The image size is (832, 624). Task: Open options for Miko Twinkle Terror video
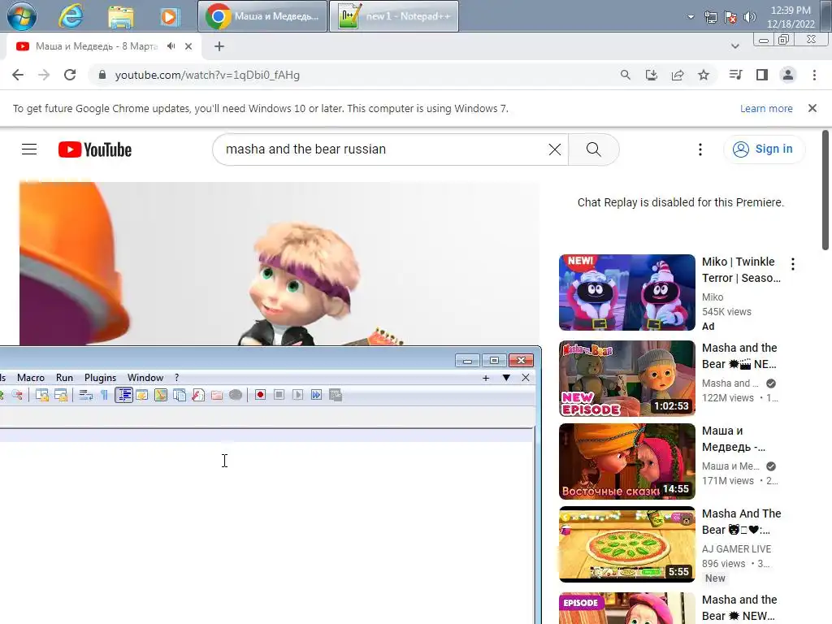tap(793, 264)
